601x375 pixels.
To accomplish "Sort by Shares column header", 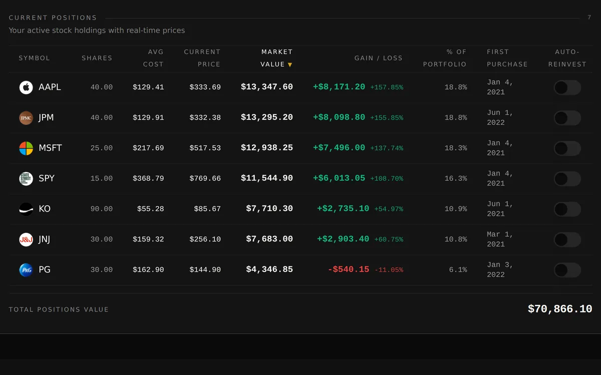I will 97,58.
